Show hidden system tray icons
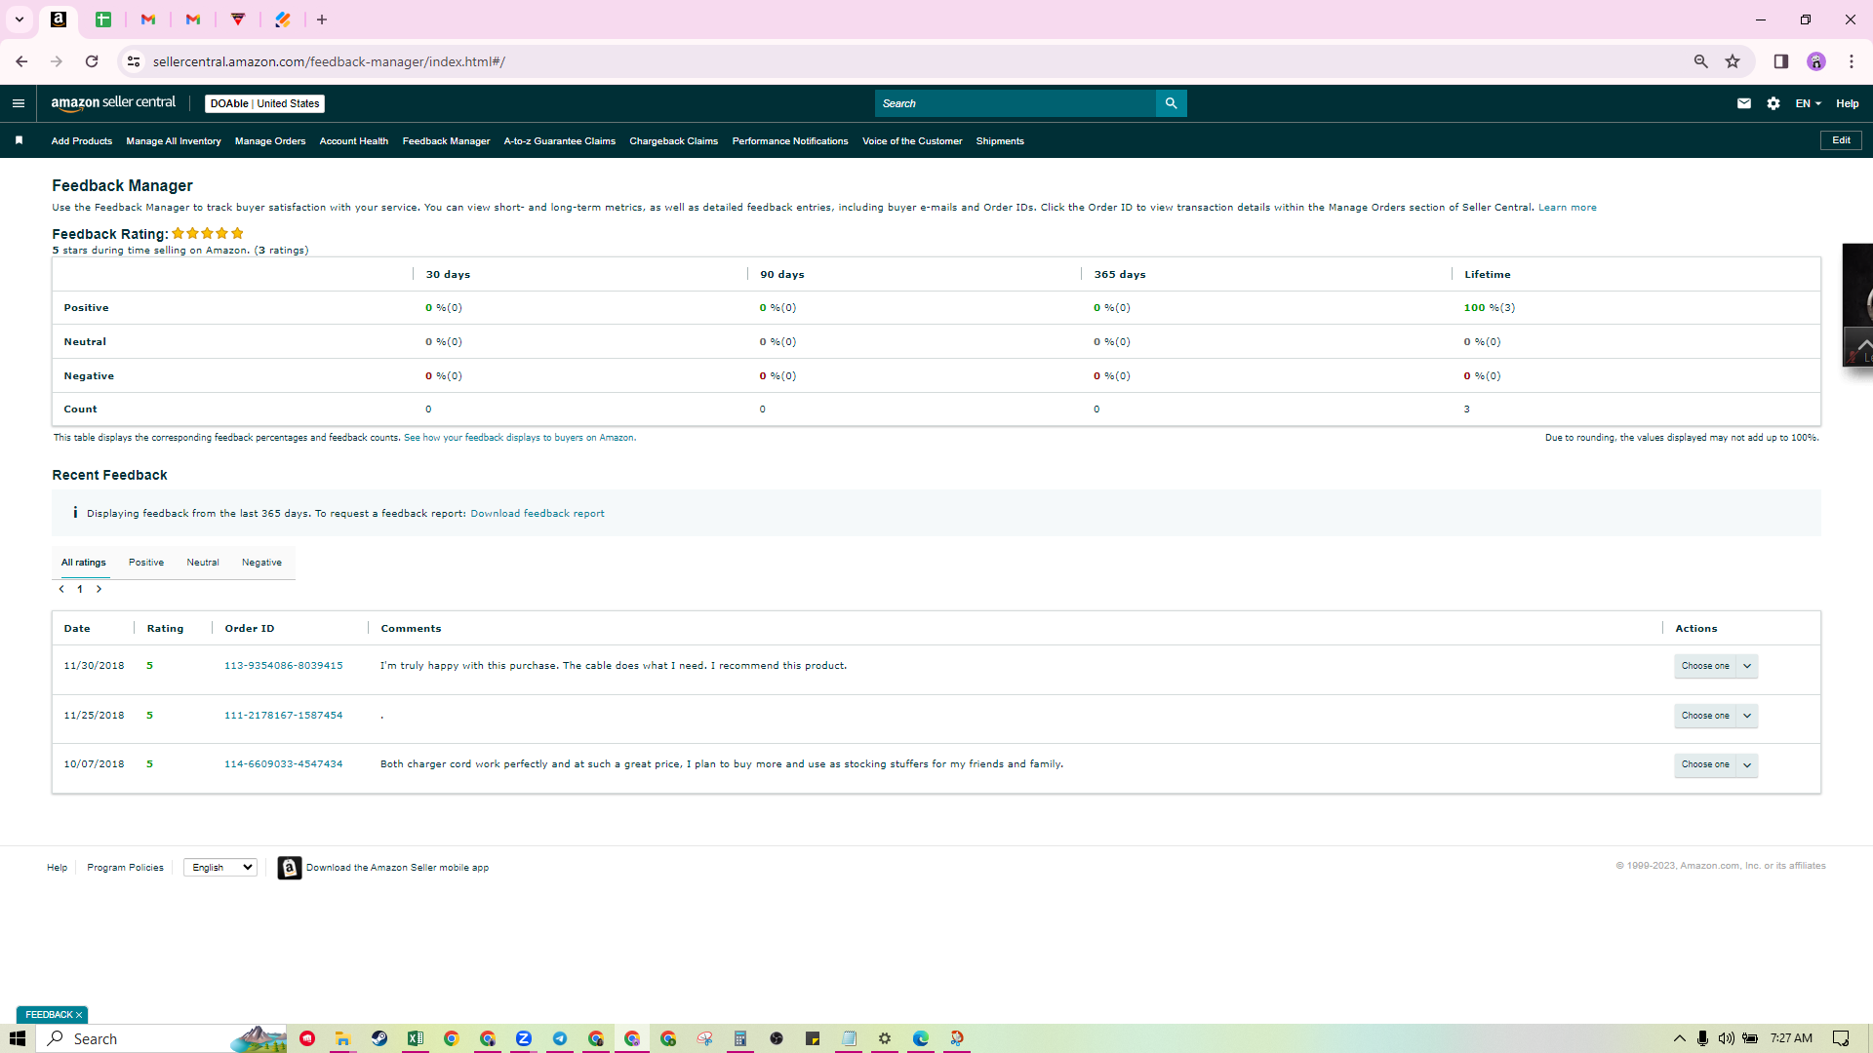This screenshot has width=1873, height=1053. pyautogui.click(x=1679, y=1038)
